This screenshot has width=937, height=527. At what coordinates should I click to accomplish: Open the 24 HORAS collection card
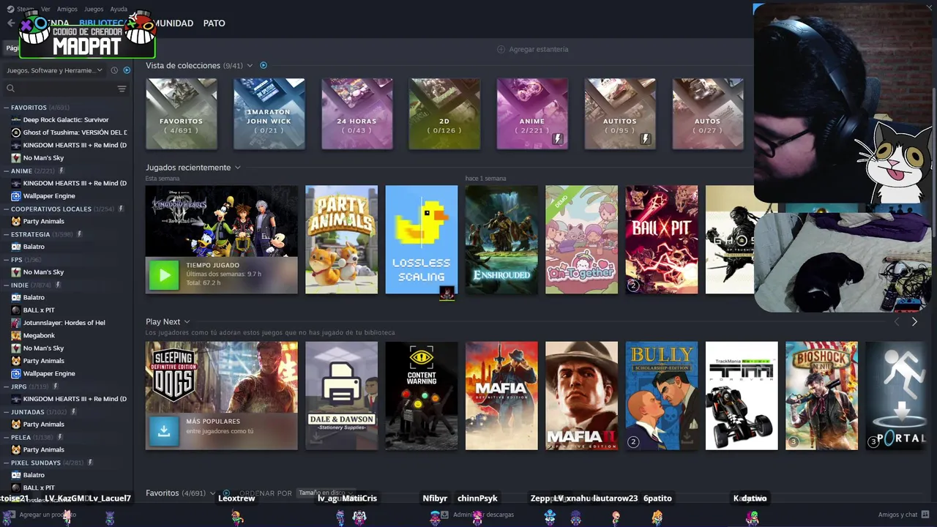(x=356, y=113)
